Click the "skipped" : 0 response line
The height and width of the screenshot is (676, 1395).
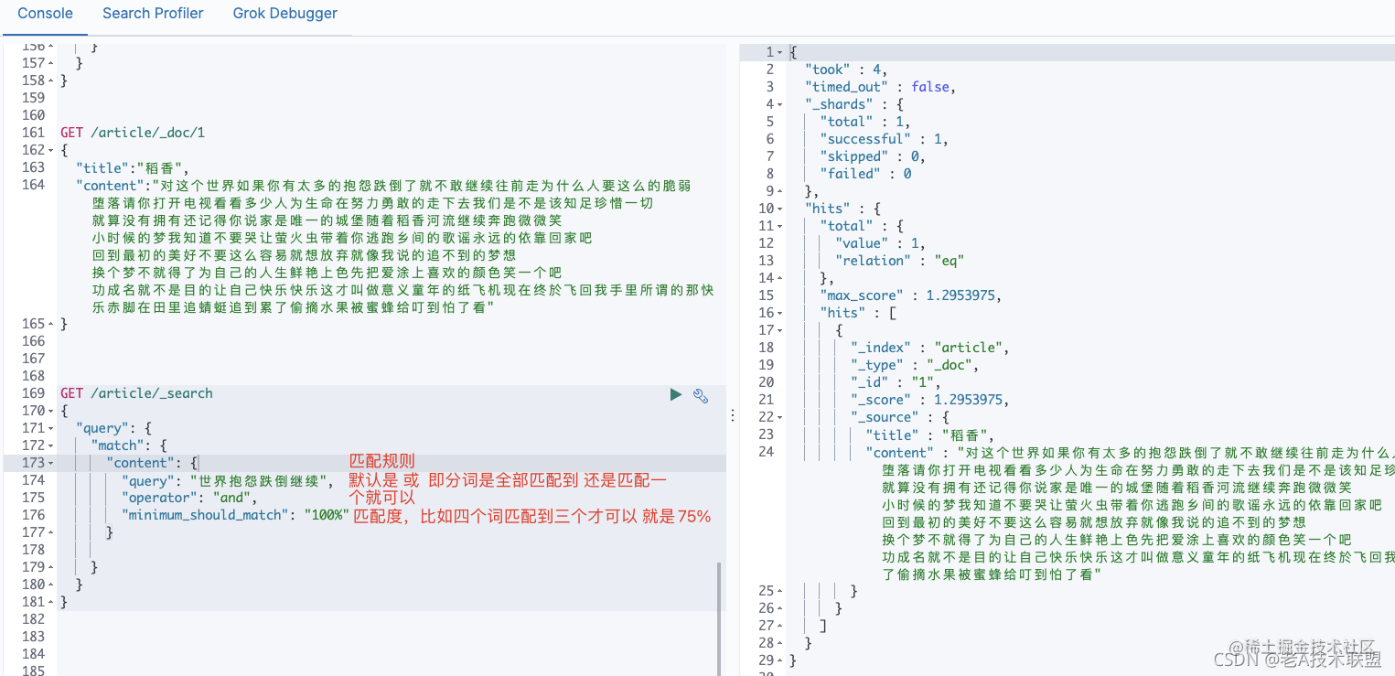point(873,156)
